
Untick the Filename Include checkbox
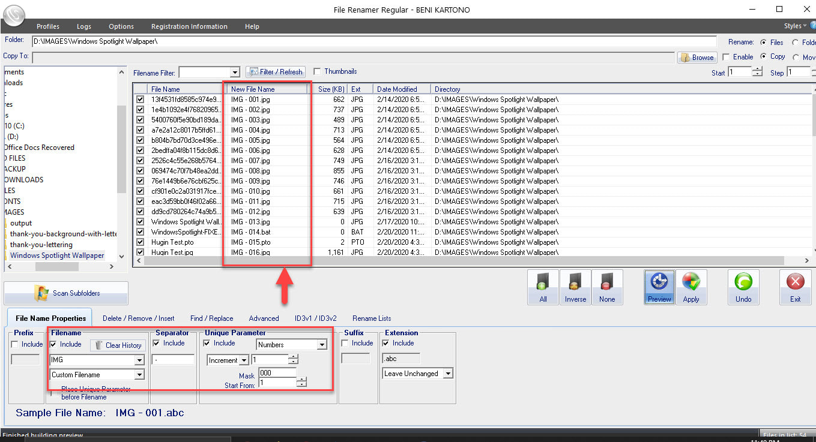(53, 344)
